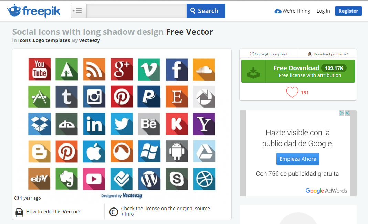Click the clock icon beside "1 year ago"
The width and height of the screenshot is (368, 224).
point(16,198)
